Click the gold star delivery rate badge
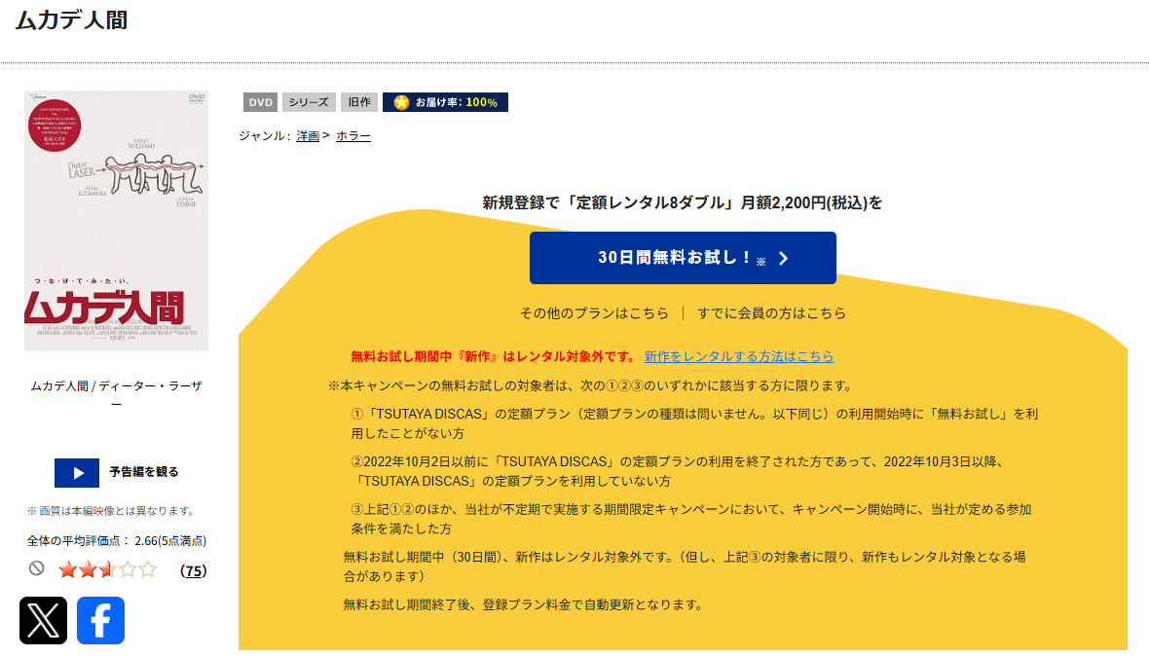This screenshot has height=657, width=1150. 445,102
